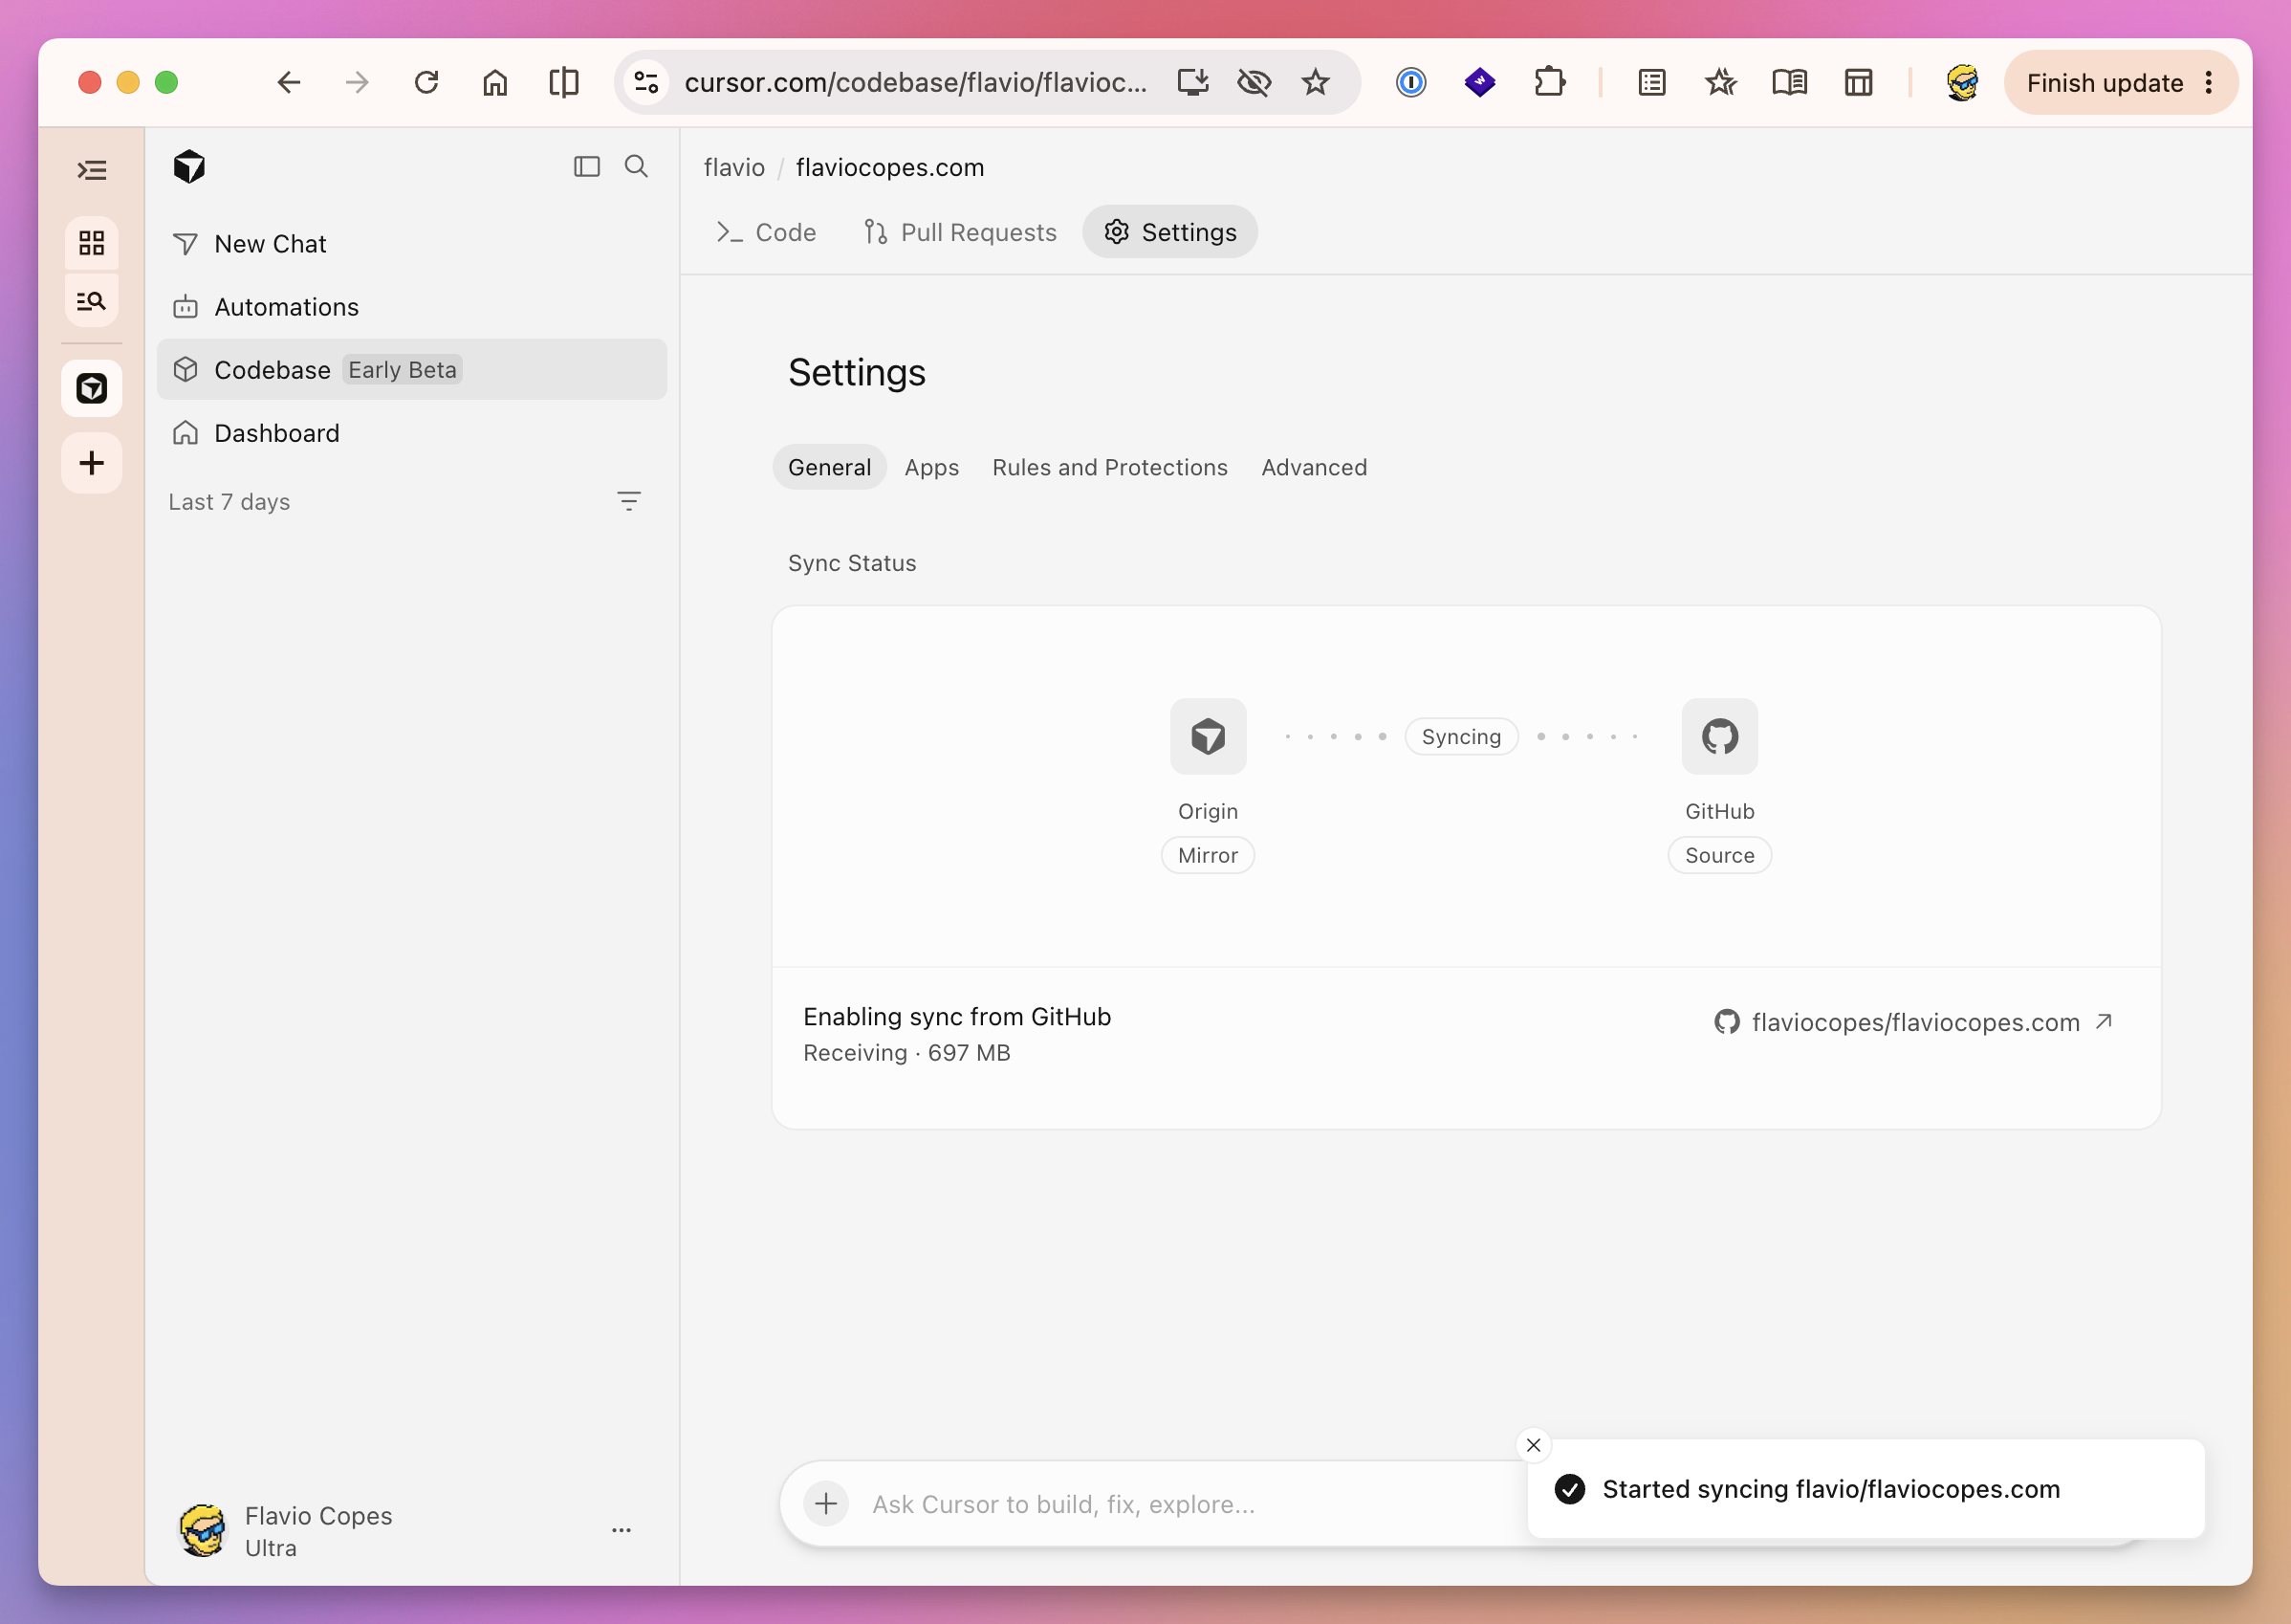Viewport: 2291px width, 1624px height.
Task: Open the tab grid overview icon
Action: point(92,243)
